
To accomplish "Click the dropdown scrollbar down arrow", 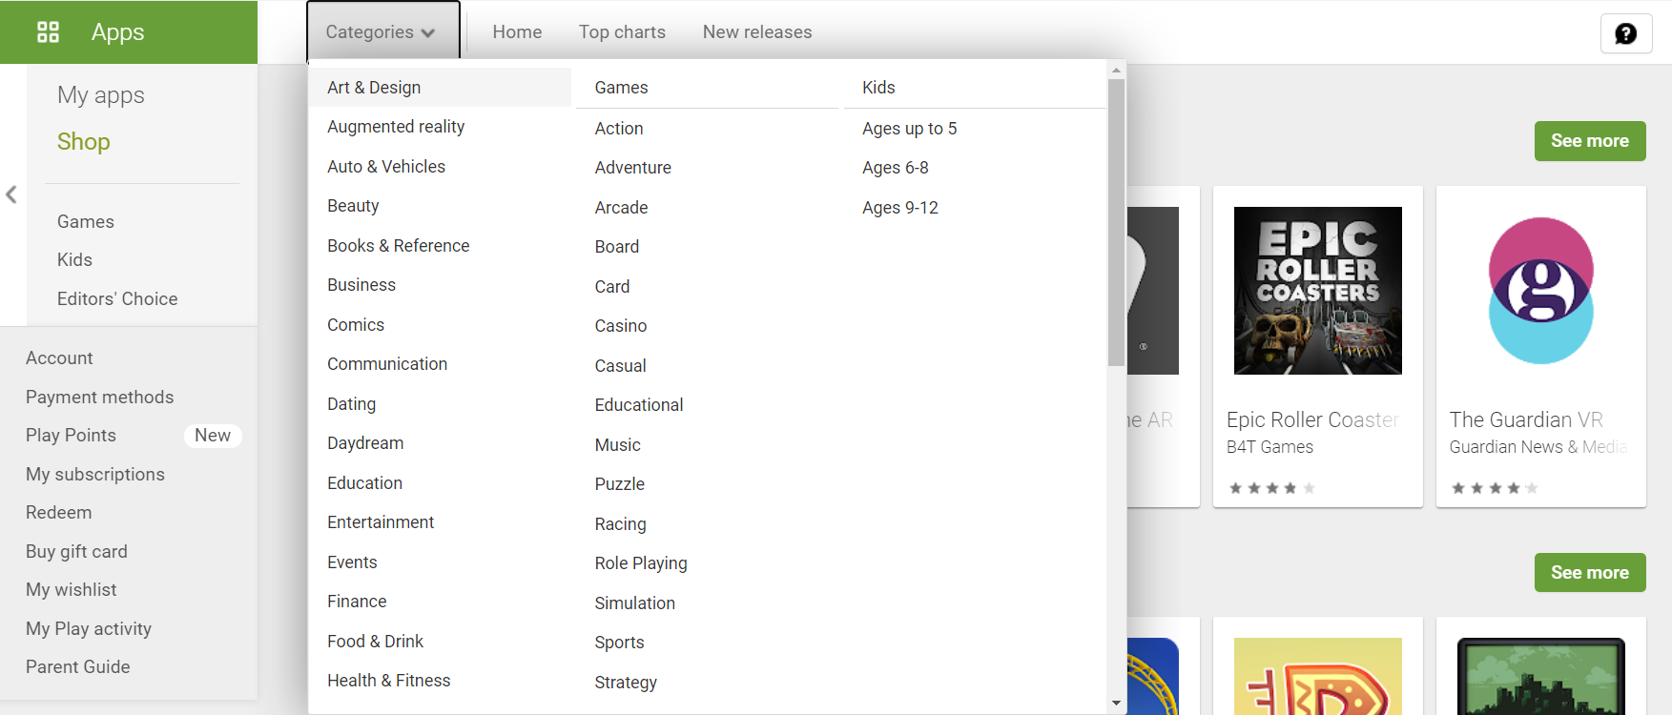I will 1116,704.
